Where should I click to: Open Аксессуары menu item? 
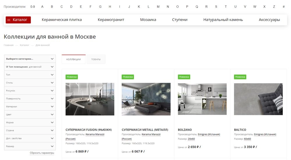click(269, 20)
